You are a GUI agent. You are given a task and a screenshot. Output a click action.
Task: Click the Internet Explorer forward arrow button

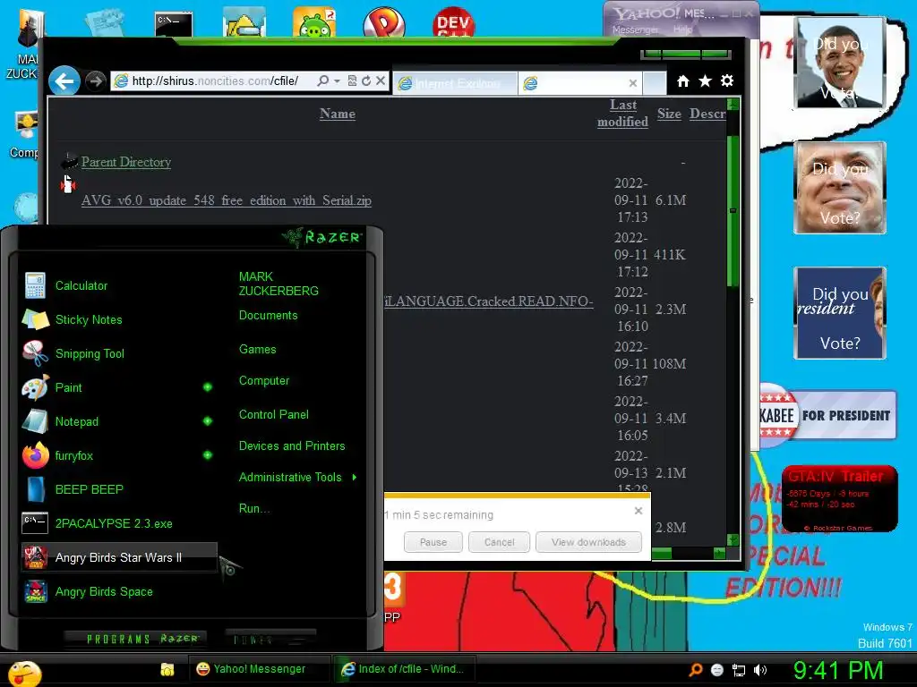pyautogui.click(x=95, y=81)
